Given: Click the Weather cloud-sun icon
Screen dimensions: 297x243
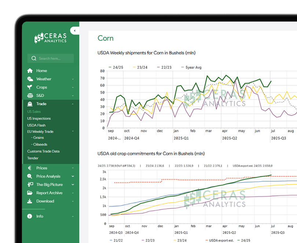Looking at the screenshot, I should coord(30,79).
